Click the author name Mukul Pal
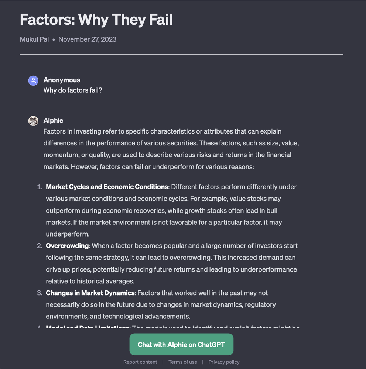The width and height of the screenshot is (366, 369). tap(34, 39)
